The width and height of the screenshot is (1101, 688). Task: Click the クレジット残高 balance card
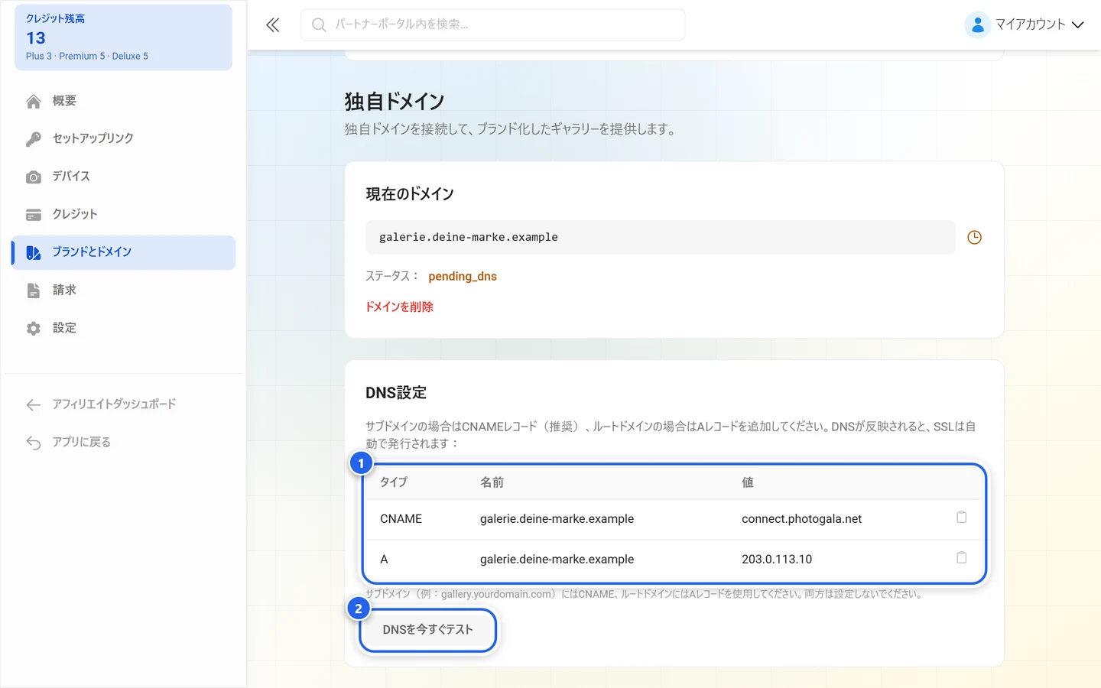[x=123, y=37]
